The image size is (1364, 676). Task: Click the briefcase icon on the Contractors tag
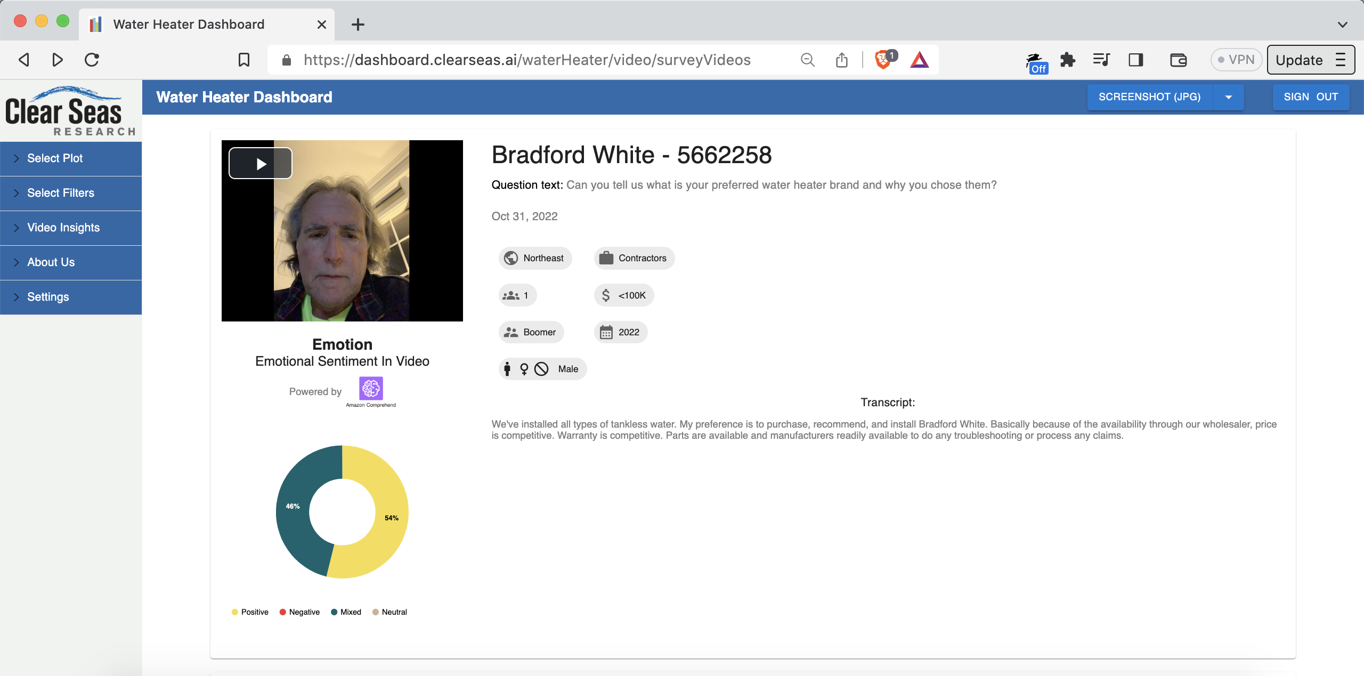[x=606, y=258]
